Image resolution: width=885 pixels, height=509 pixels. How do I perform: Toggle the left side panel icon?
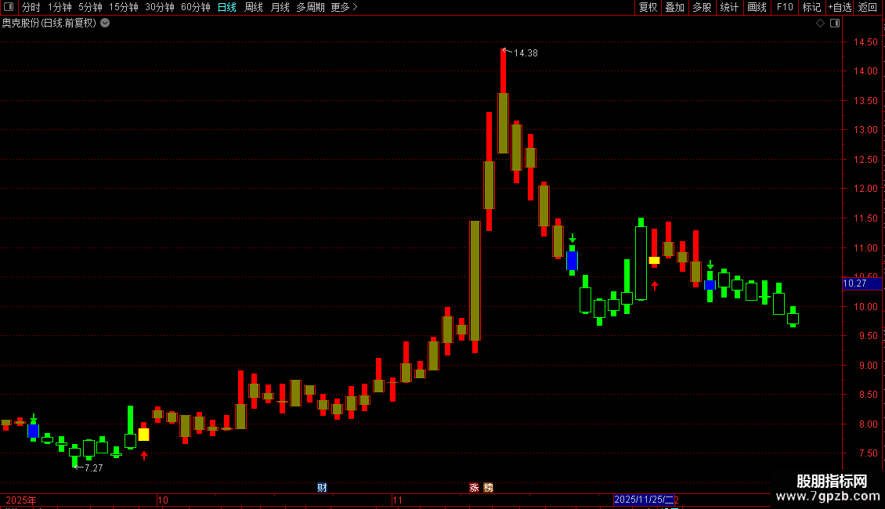[x=9, y=7]
